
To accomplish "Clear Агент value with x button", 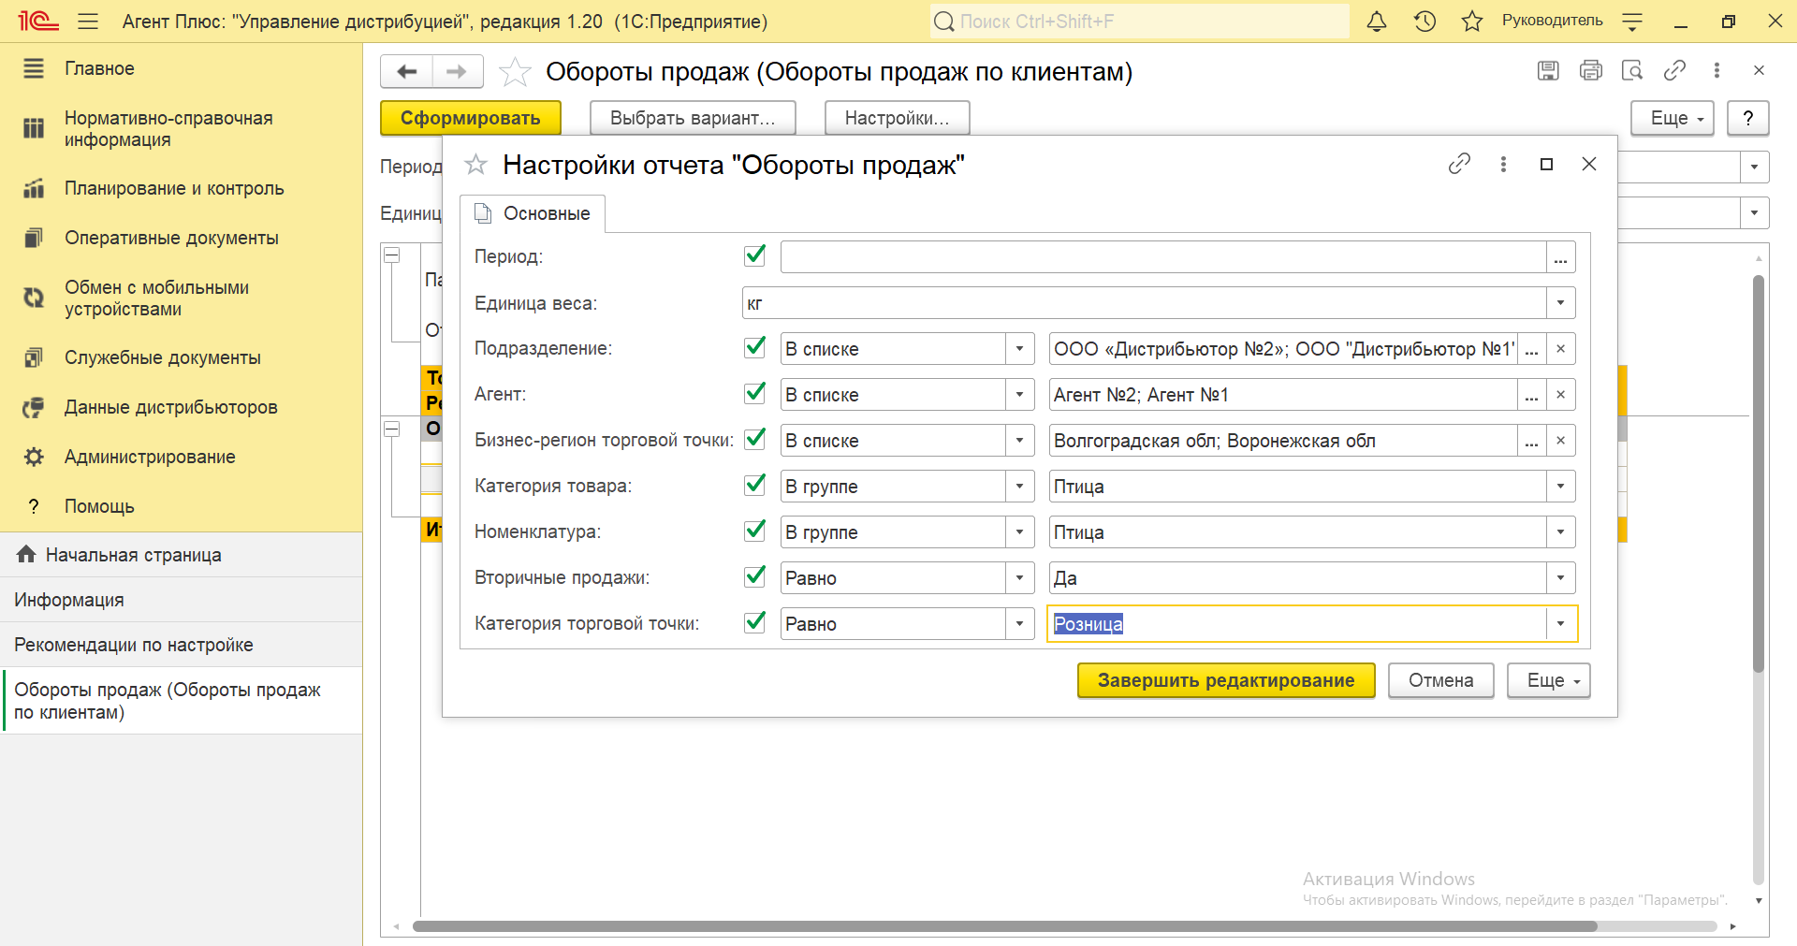I will (1560, 395).
